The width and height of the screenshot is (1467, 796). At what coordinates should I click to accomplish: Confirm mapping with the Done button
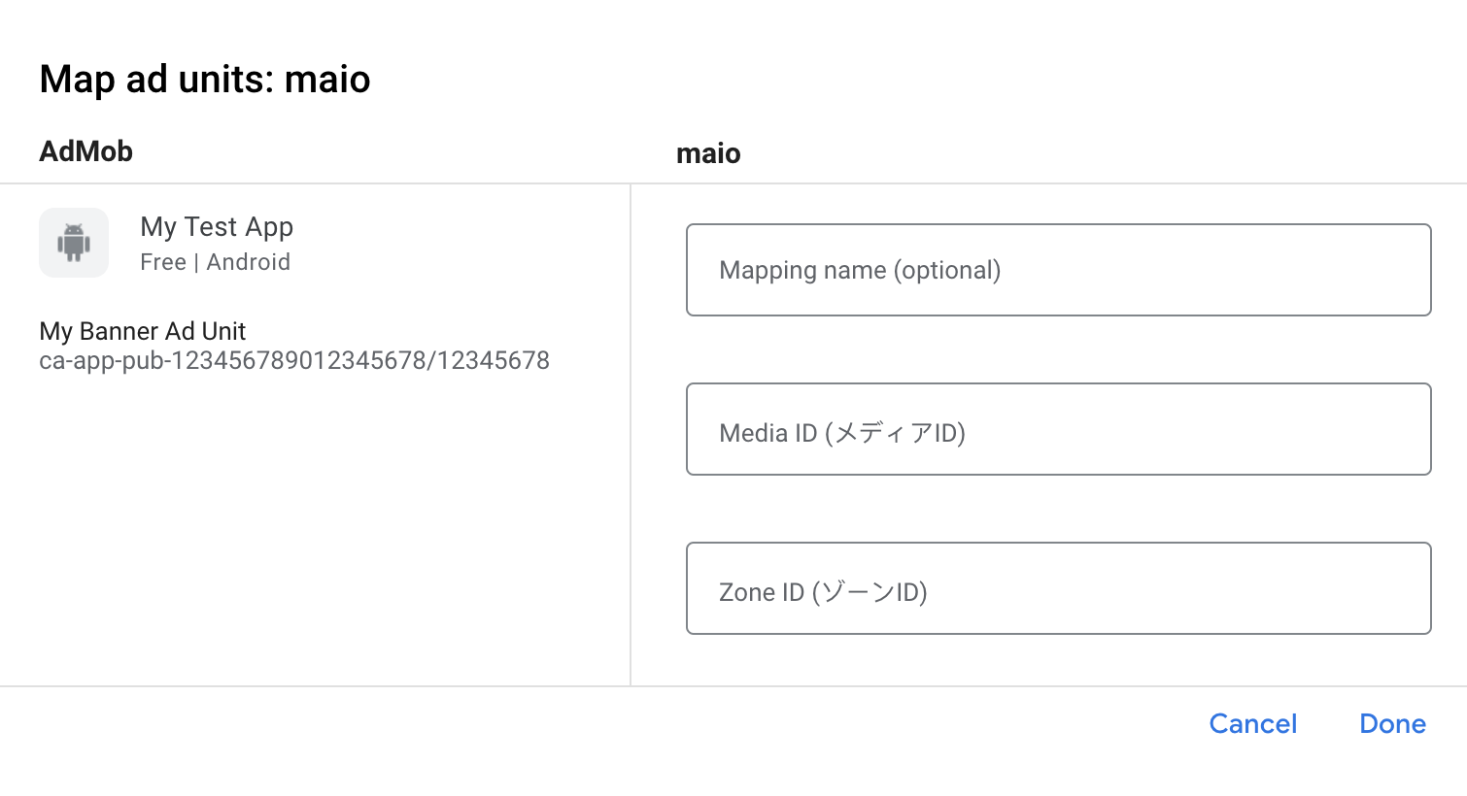(1392, 724)
